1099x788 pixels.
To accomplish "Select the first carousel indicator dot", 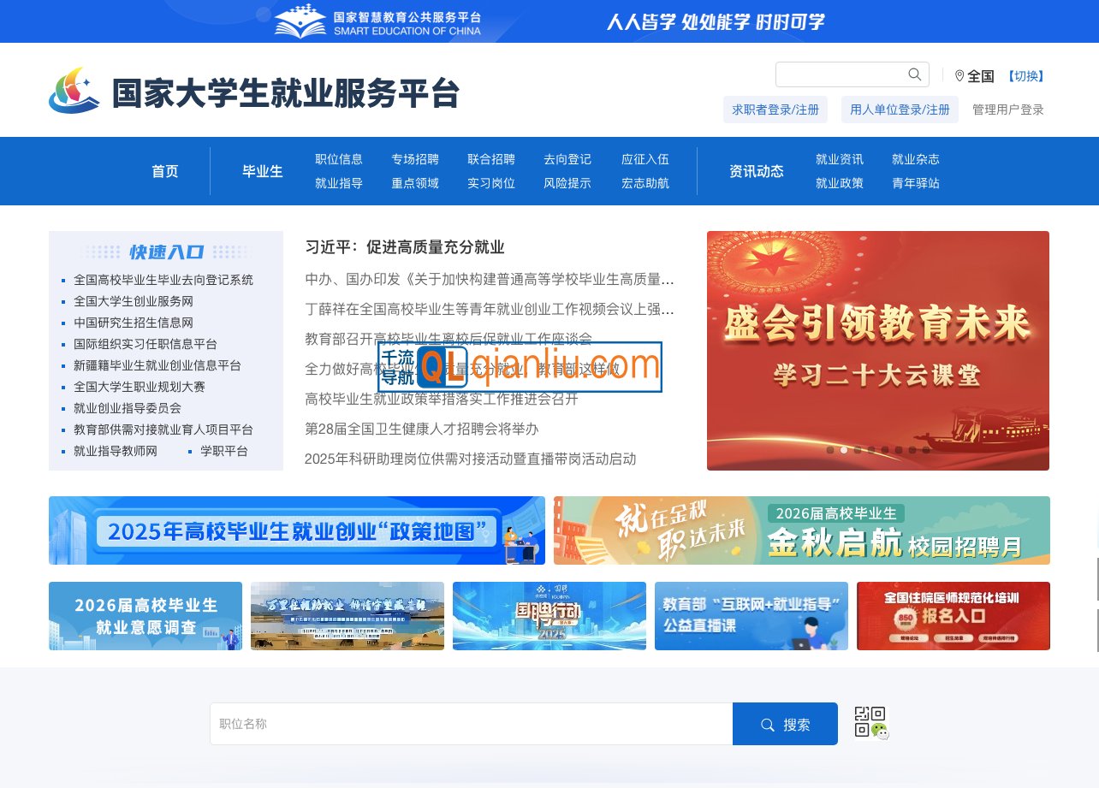I will [x=830, y=450].
